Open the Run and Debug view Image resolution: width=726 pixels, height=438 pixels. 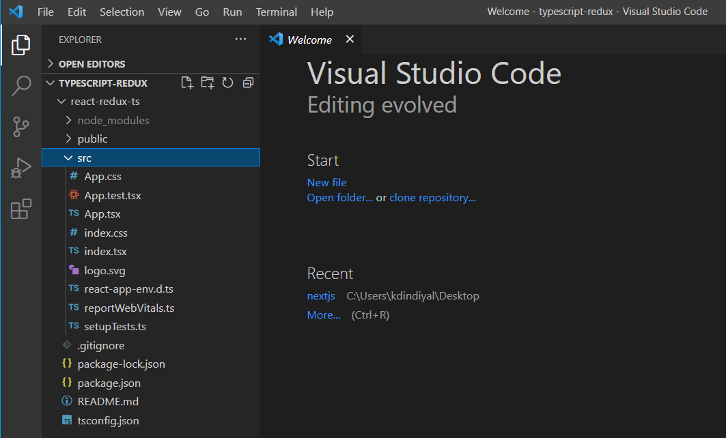pos(21,168)
